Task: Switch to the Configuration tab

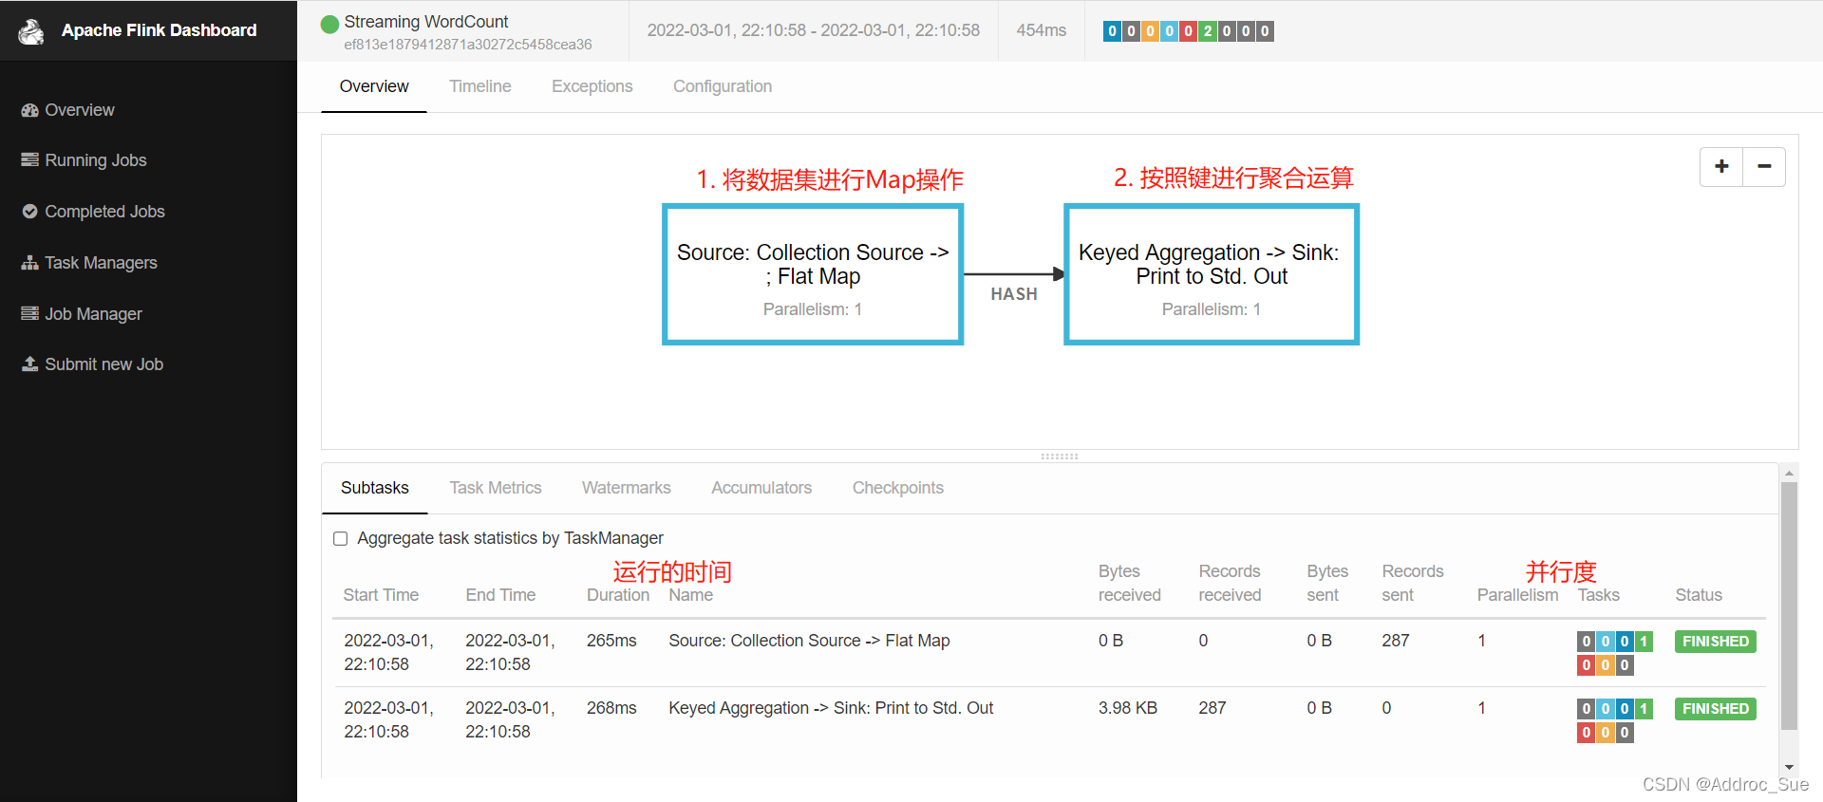Action: 723,86
